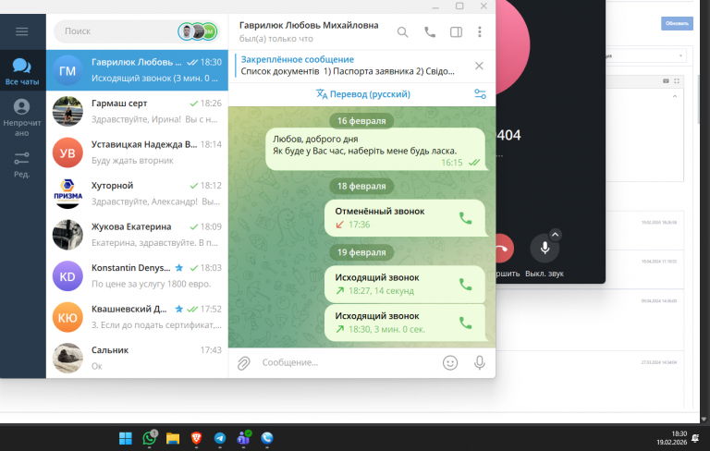Screen dimensions: 710x451
Task: Redial from the 18:30 outgoing call icon
Action: (466, 323)
